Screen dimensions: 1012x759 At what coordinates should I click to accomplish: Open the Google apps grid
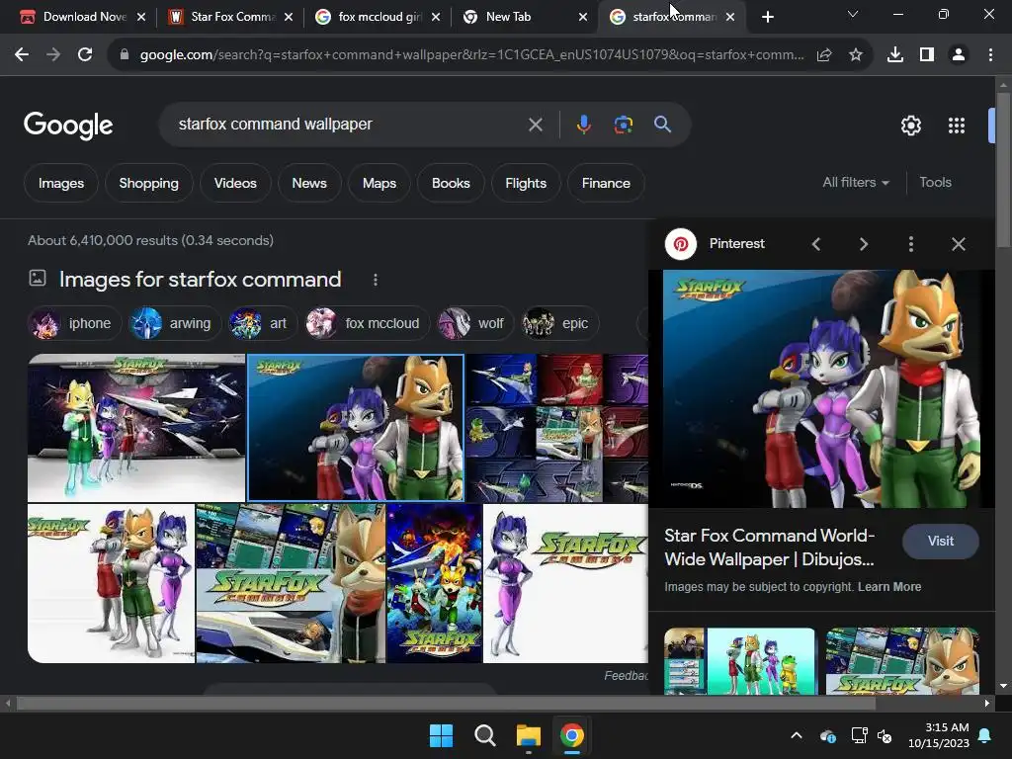tap(957, 126)
